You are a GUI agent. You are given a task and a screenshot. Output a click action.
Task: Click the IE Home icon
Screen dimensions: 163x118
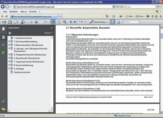pos(107,16)
